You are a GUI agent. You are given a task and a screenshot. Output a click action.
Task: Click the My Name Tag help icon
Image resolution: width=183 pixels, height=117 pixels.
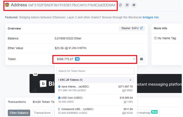[155, 38]
